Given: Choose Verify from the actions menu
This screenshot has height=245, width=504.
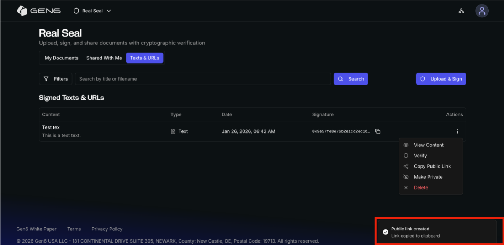Looking at the screenshot, I should coord(420,156).
